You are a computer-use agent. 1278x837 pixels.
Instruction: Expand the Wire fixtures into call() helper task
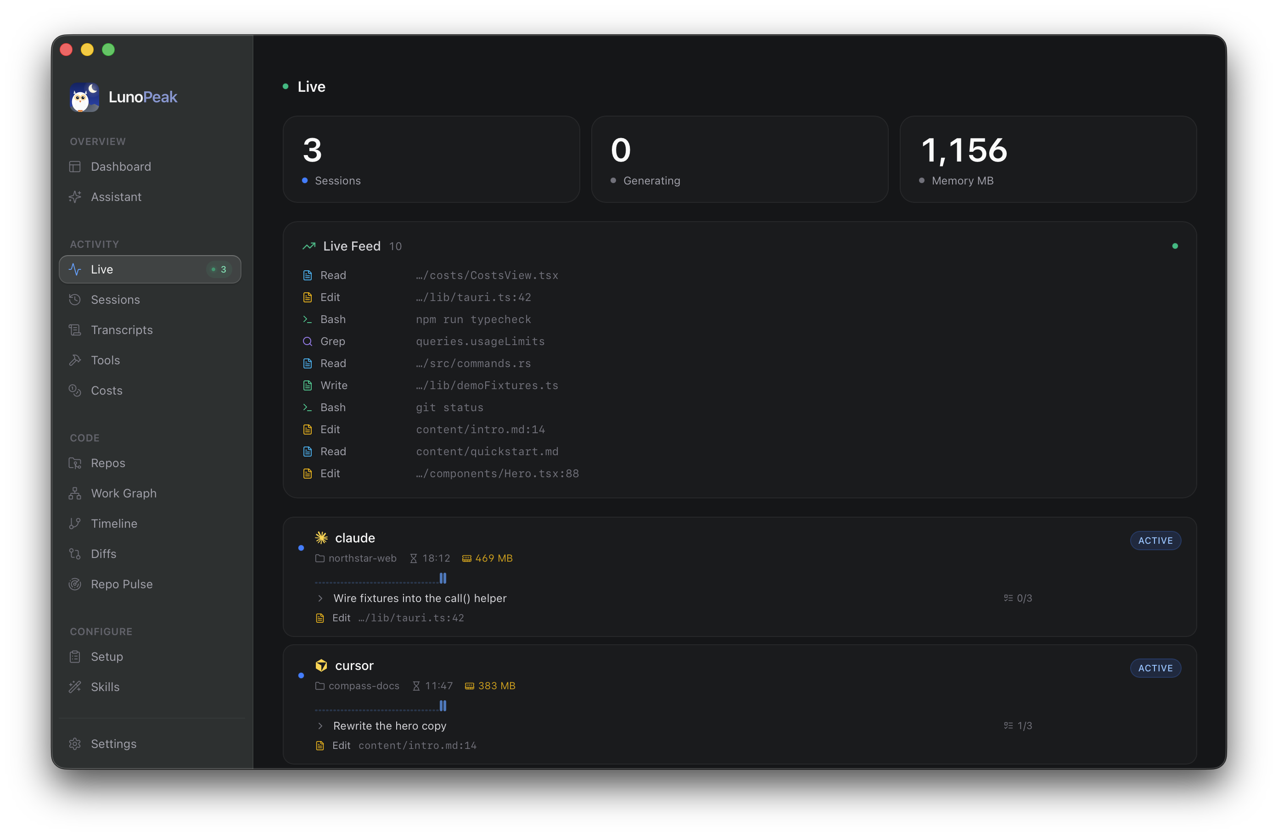click(x=320, y=598)
